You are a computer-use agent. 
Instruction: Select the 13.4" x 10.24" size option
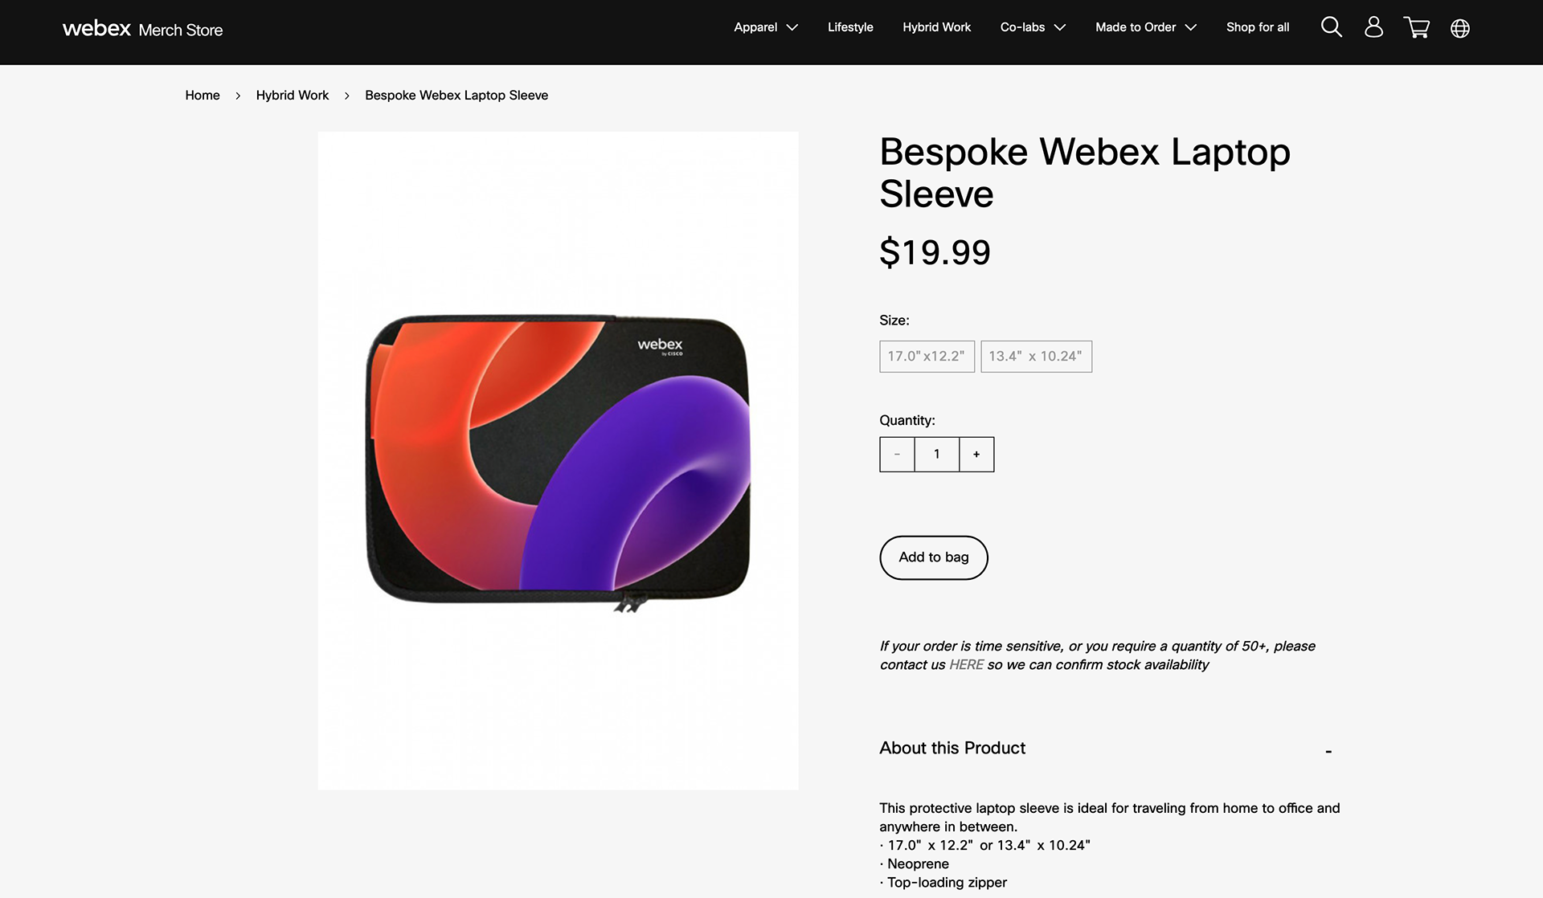[x=1036, y=356]
